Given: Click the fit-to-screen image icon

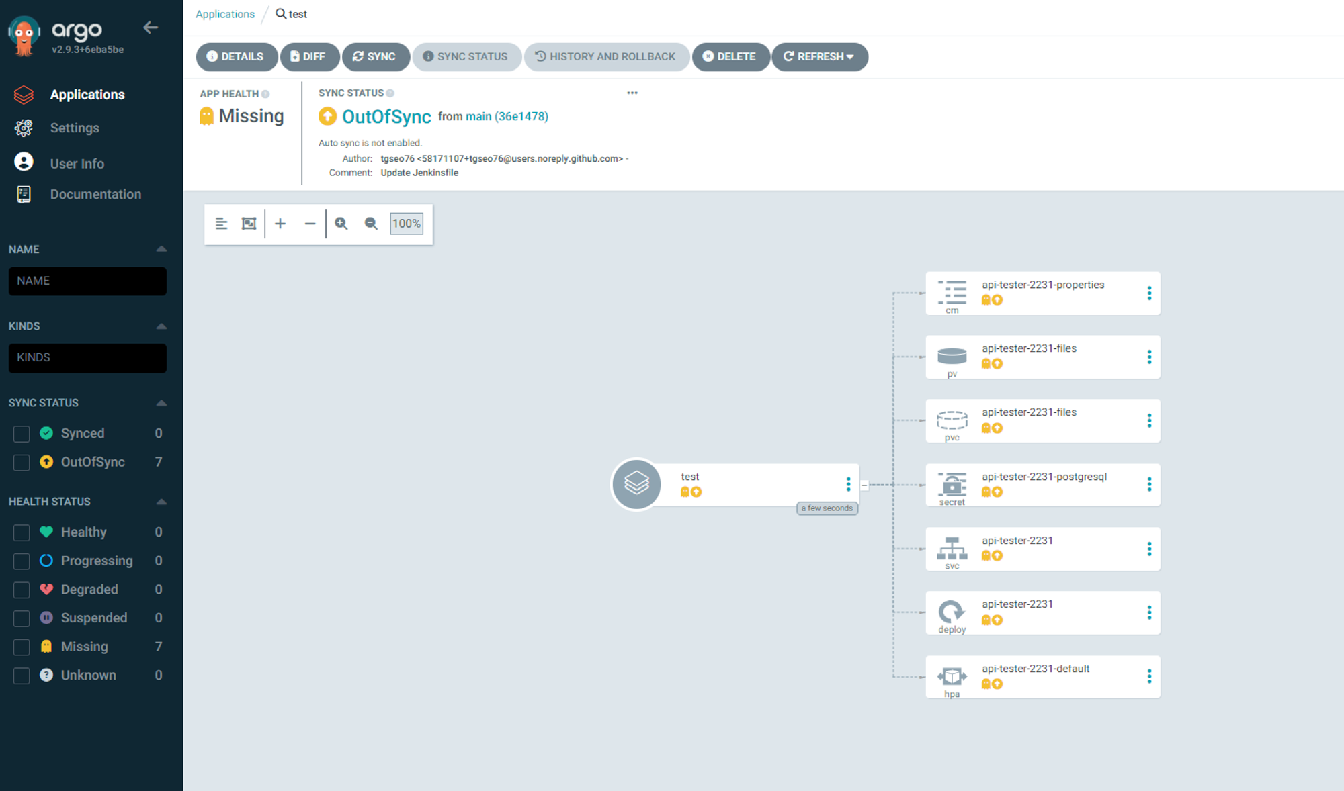Looking at the screenshot, I should pyautogui.click(x=249, y=224).
